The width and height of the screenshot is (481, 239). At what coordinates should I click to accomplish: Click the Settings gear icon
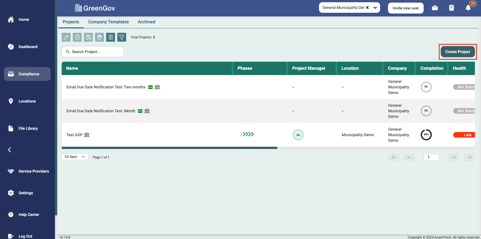pyautogui.click(x=11, y=193)
